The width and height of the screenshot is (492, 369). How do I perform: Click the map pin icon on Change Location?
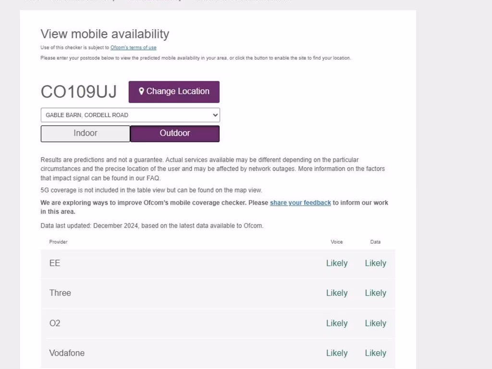(x=142, y=91)
